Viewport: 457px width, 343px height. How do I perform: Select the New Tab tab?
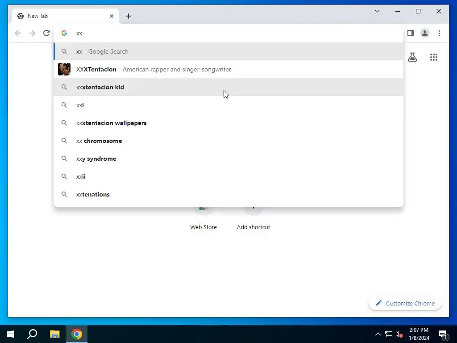(x=65, y=16)
